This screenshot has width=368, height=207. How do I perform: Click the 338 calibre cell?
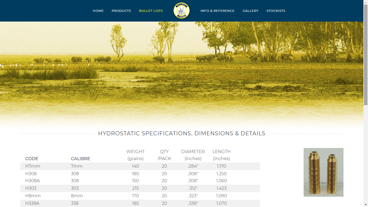[x=75, y=203]
